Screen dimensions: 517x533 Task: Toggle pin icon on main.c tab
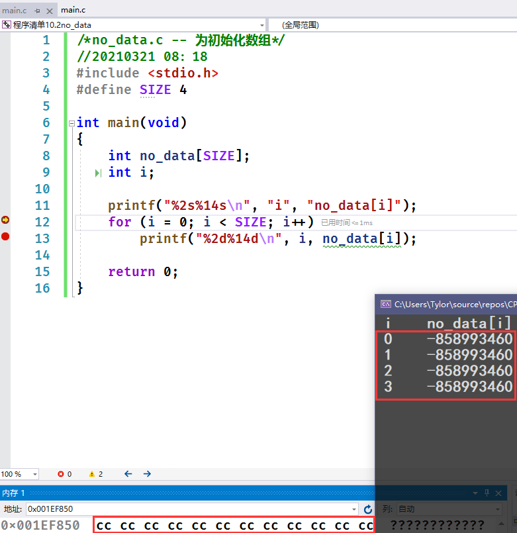click(37, 11)
